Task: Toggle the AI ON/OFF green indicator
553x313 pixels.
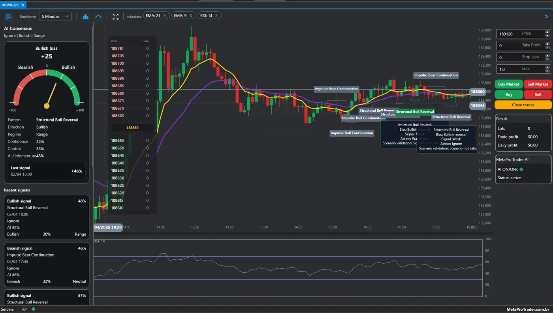Action: [x=521, y=169]
